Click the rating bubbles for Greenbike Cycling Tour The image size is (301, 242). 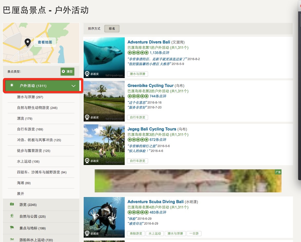point(138,96)
